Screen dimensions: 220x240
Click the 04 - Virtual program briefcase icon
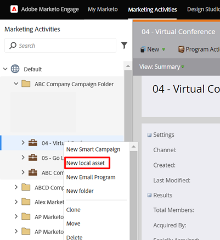coord(33,143)
